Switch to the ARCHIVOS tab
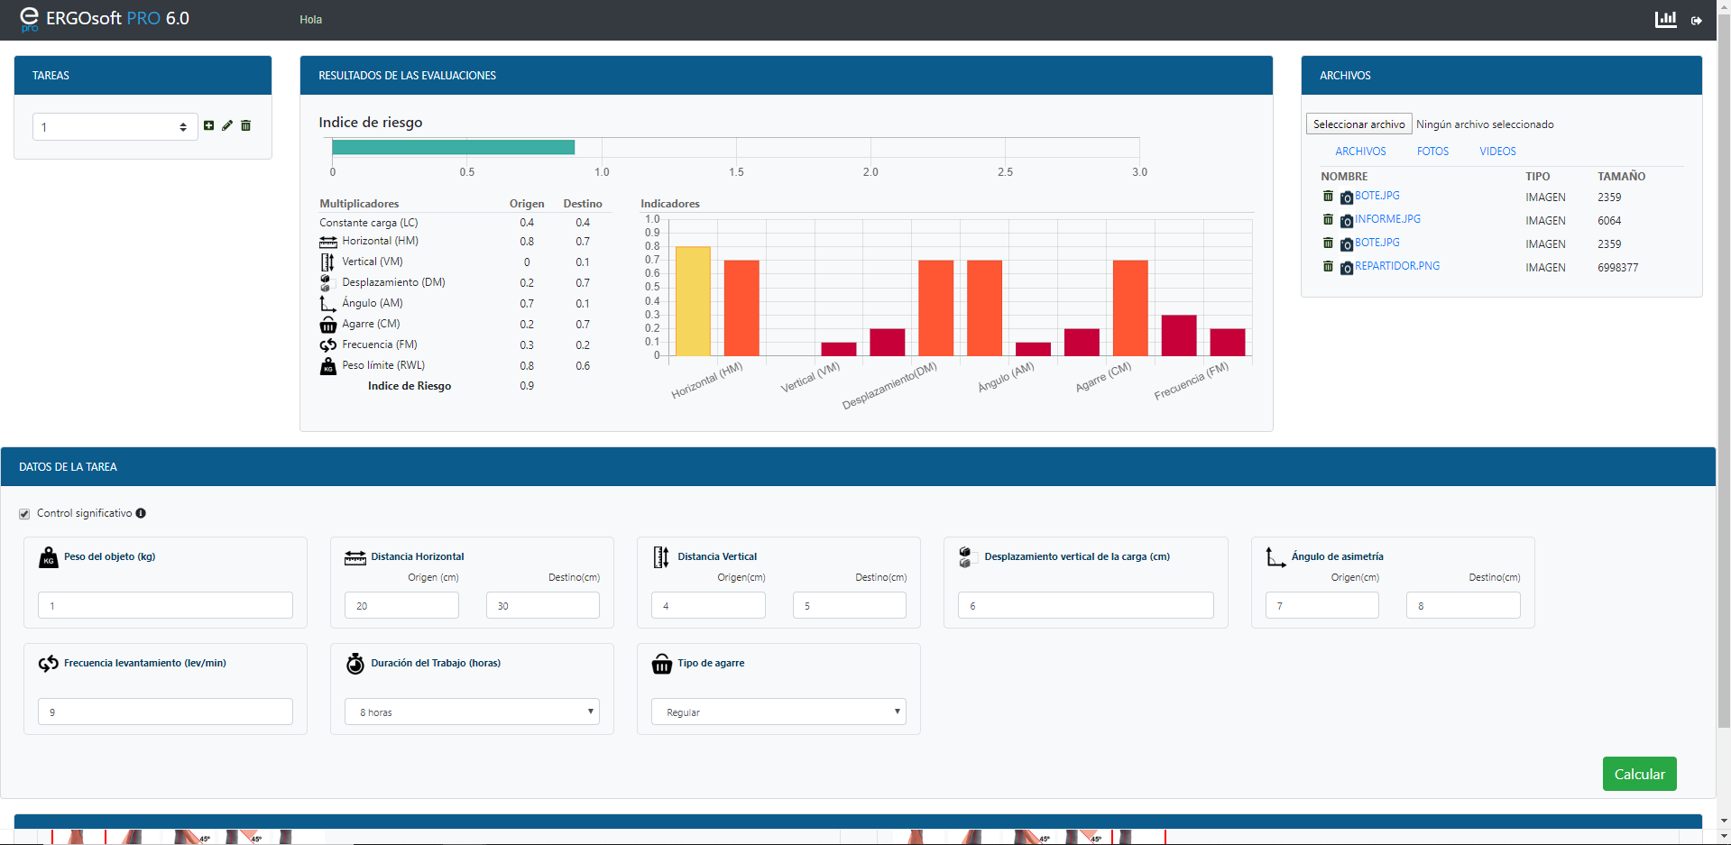The height and width of the screenshot is (845, 1731). tap(1360, 152)
